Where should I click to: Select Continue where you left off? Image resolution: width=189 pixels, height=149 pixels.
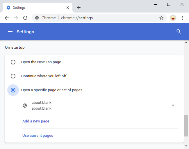click(13, 76)
